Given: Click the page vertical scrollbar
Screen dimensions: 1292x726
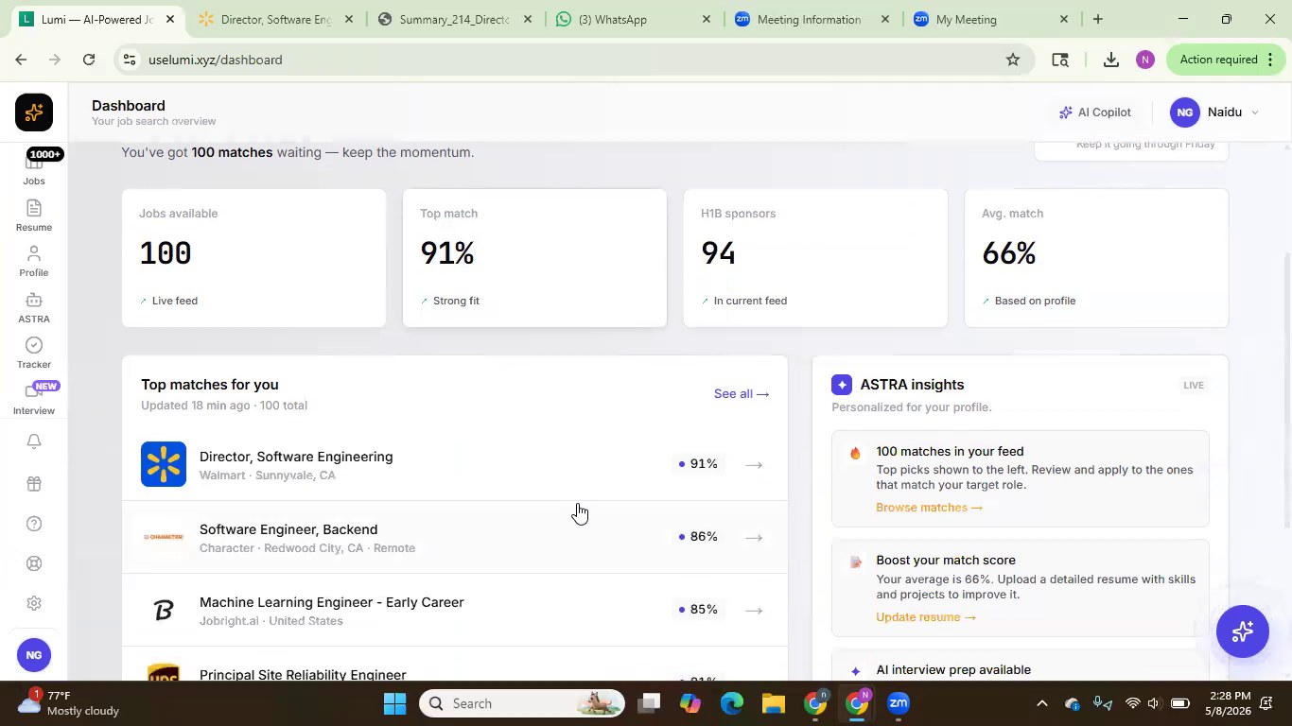Looking at the screenshot, I should coord(1286,389).
